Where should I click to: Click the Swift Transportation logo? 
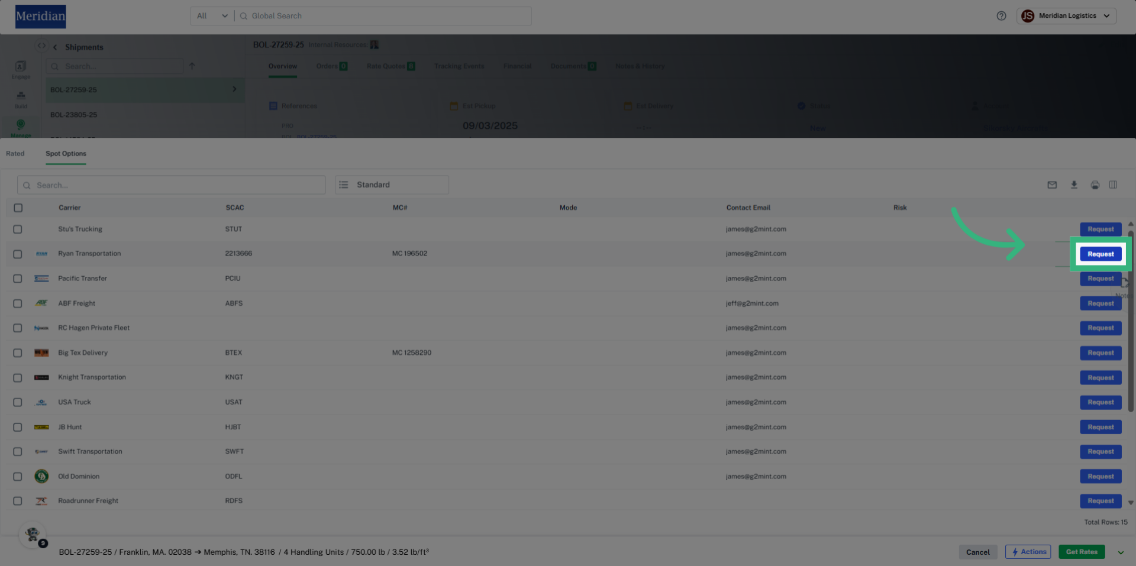(41, 451)
